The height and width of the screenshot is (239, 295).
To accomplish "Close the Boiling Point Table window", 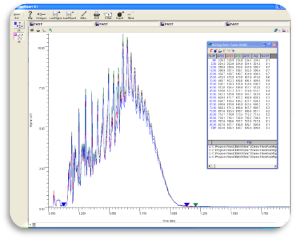I will tap(275, 44).
